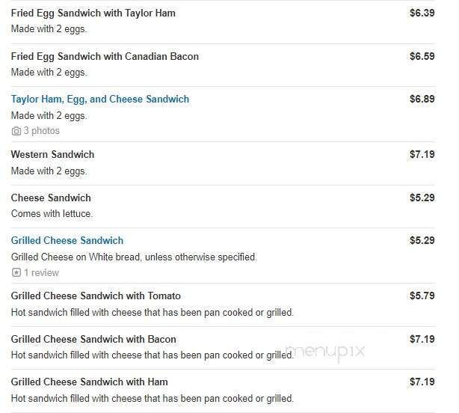Click the camera icon beside 3 photos
This screenshot has height=413, width=459.
[x=16, y=131]
